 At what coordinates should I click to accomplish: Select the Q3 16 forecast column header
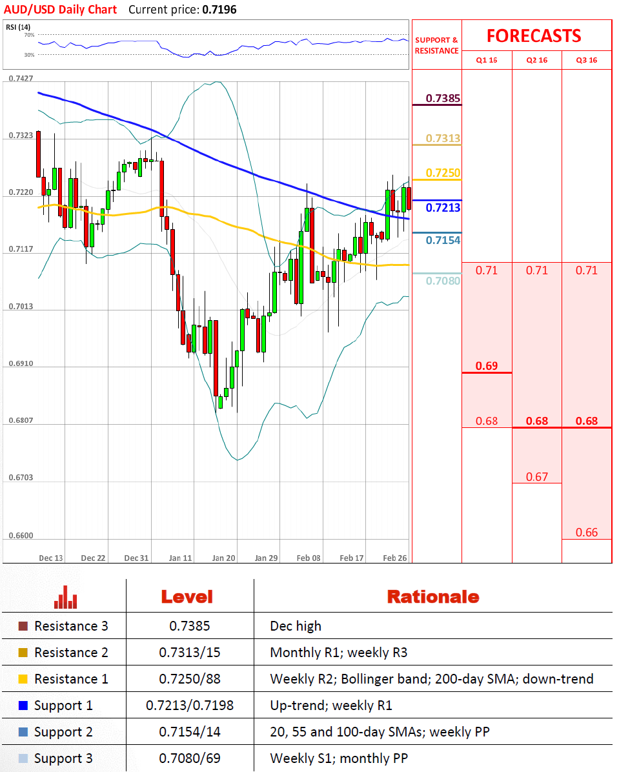pyautogui.click(x=587, y=60)
